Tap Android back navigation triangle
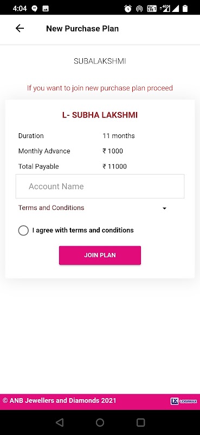200x435 pixels. click(59, 422)
